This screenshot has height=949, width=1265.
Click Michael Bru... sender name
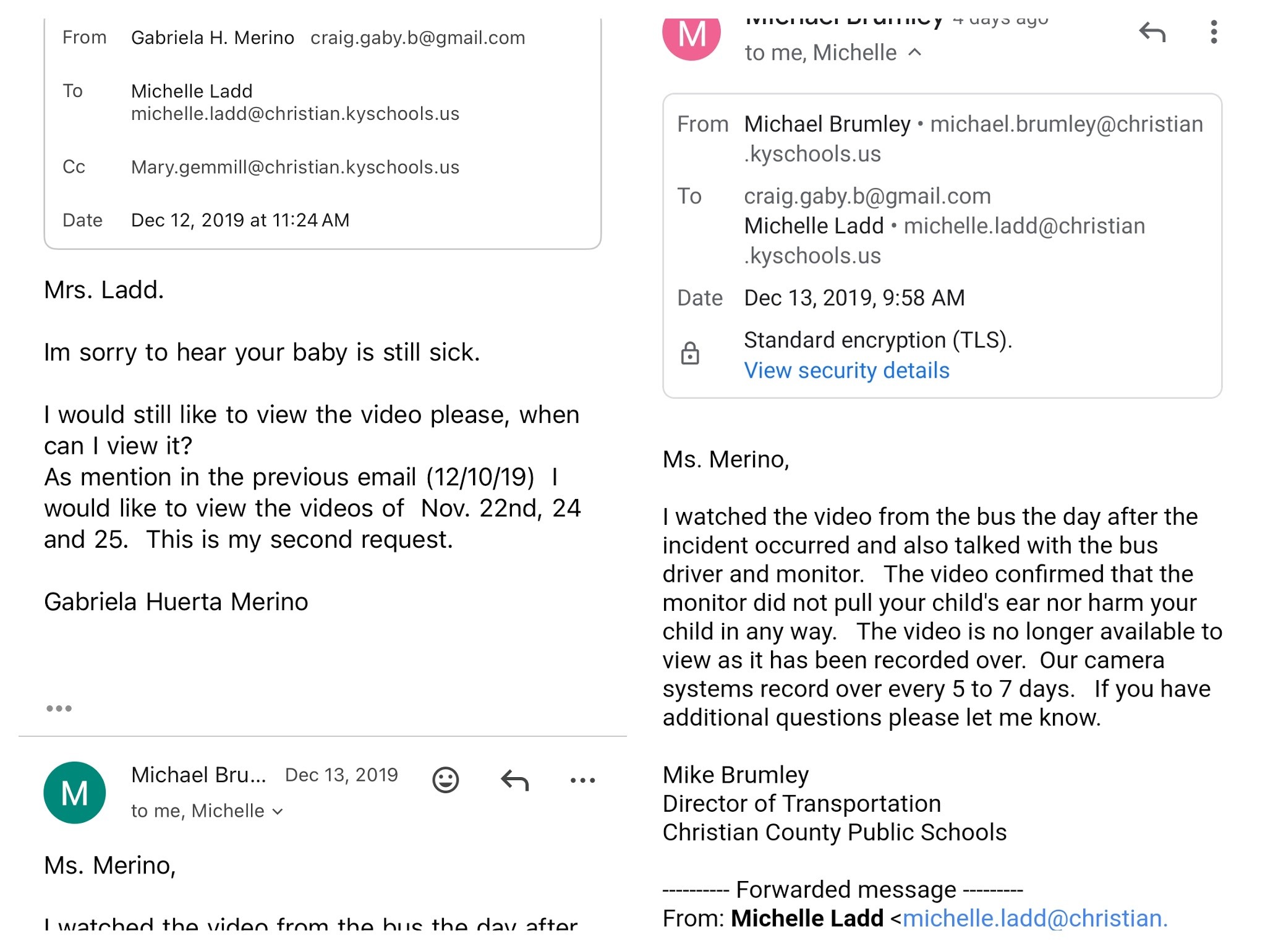tap(198, 775)
